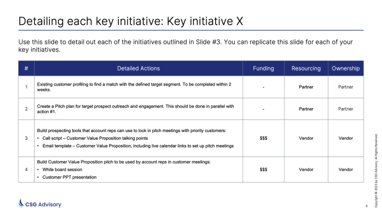Image resolution: width=382 pixels, height=215 pixels.
Task: Click the Funding dash in row 1
Action: (263, 87)
